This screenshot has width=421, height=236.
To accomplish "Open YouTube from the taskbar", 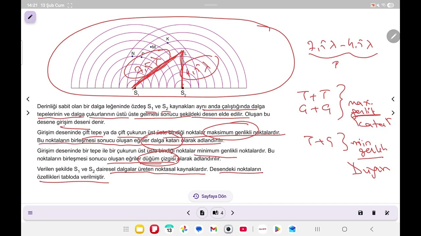I will (243, 229).
